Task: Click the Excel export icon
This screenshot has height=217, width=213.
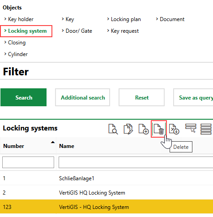Action: coord(174,129)
